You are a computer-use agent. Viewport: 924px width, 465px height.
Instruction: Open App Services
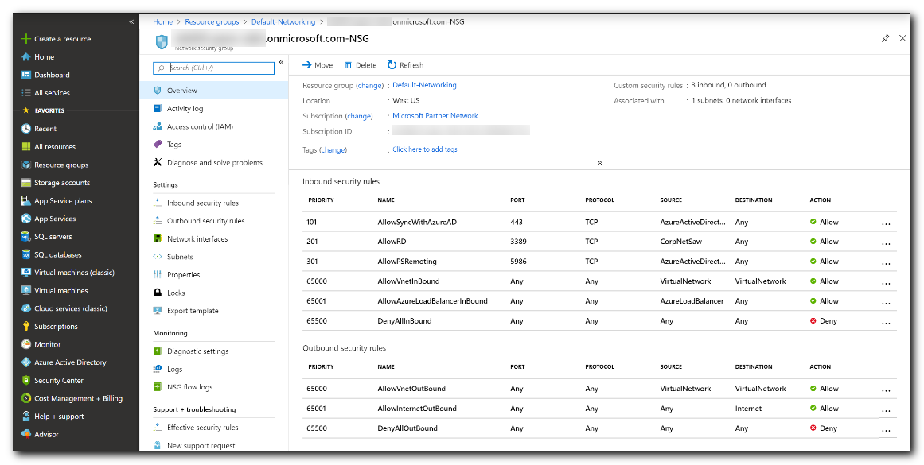pos(55,219)
